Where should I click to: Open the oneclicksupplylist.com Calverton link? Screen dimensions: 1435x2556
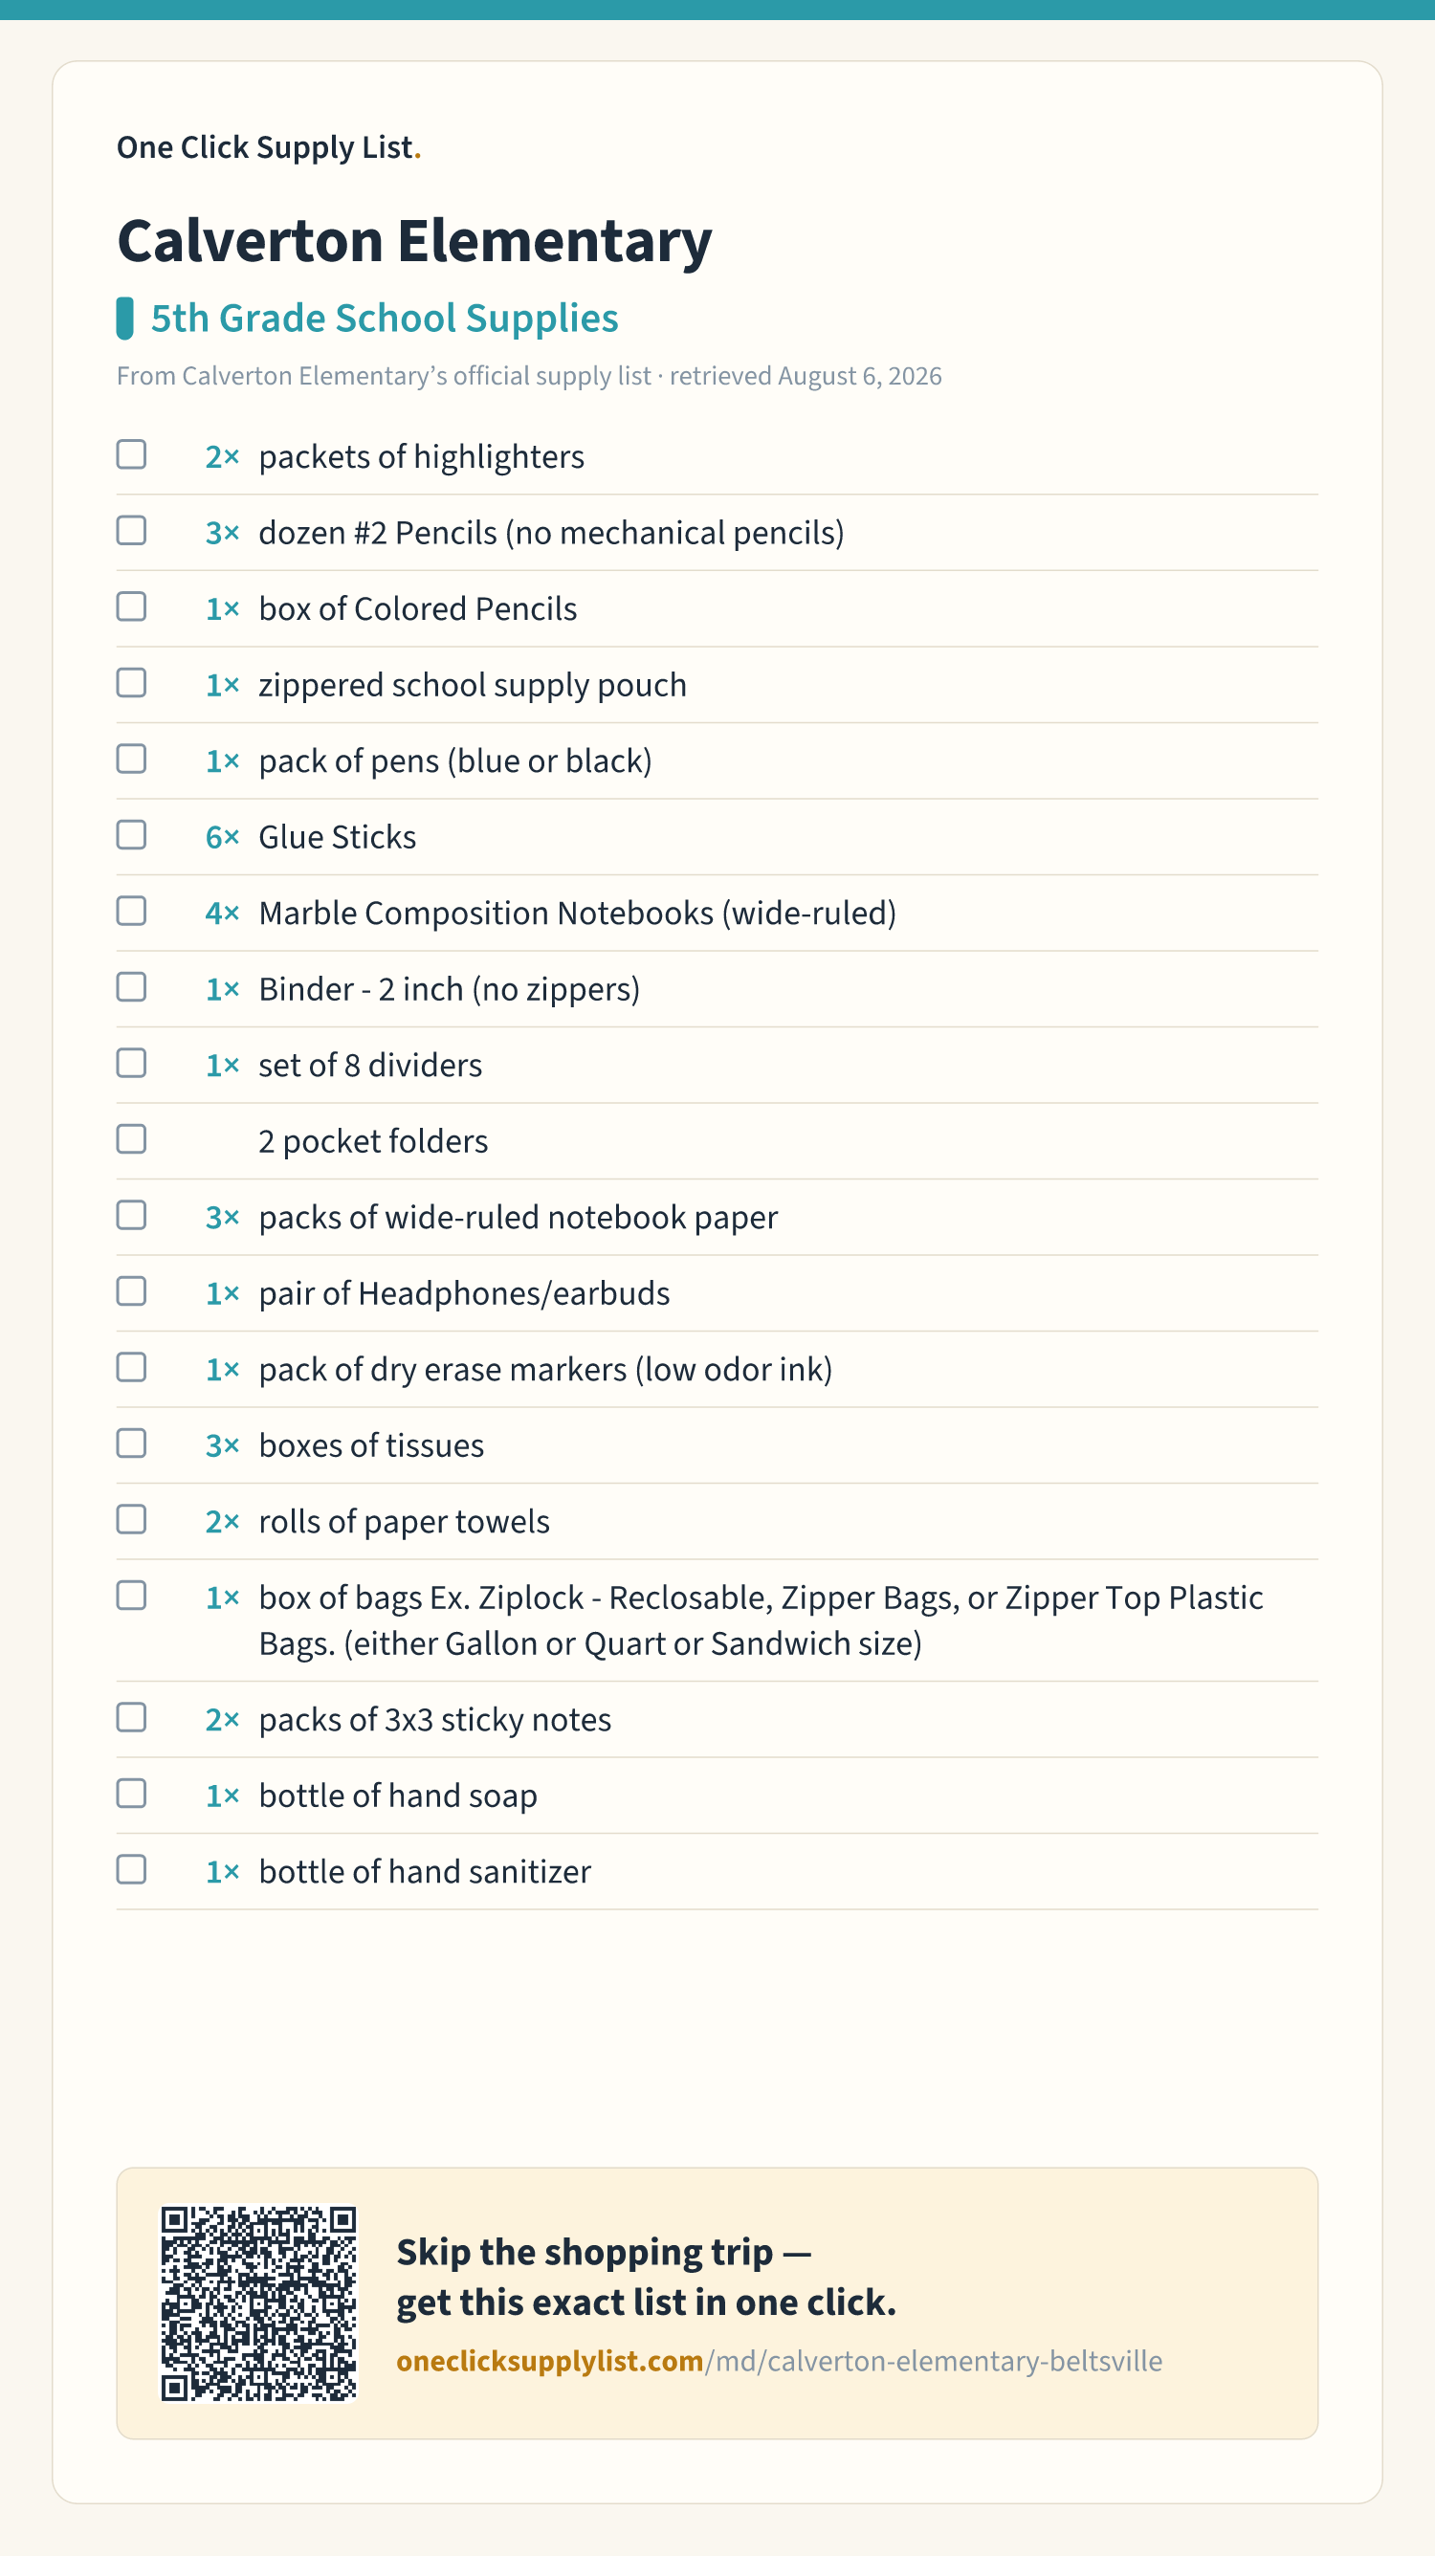pyautogui.click(x=779, y=2361)
